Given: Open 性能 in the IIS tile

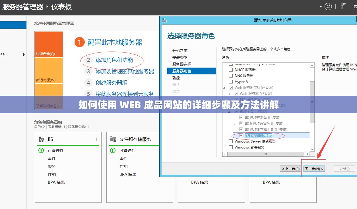Looking at the screenshot, I should (x=52, y=174).
